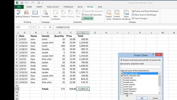This screenshot has height=100, width=177.
Task: Click Allow Users to Edit Ranges
Action: coord(144,15)
